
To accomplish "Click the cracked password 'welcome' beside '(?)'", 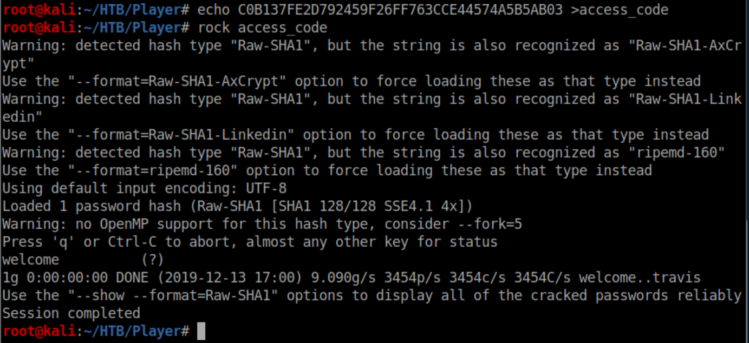I will [x=30, y=260].
